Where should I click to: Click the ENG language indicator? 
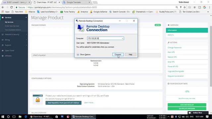pos(191,117)
